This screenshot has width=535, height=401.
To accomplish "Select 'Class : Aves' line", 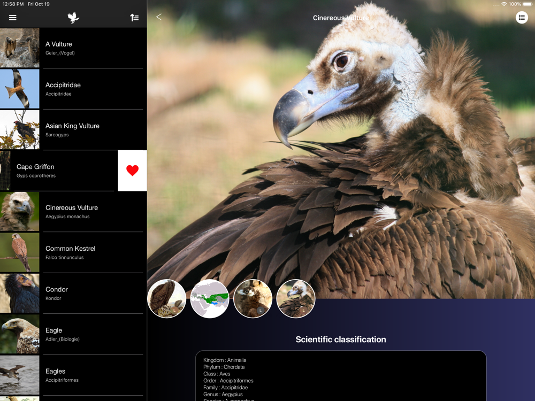I will pos(217,374).
